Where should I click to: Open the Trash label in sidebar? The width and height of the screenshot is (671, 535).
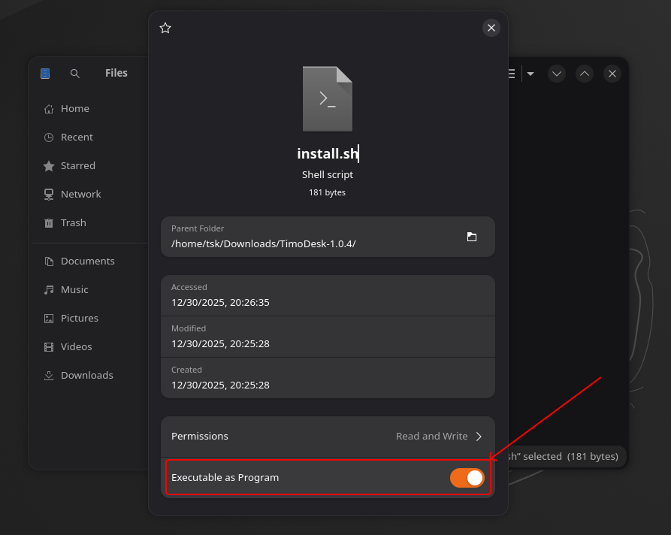tap(73, 223)
